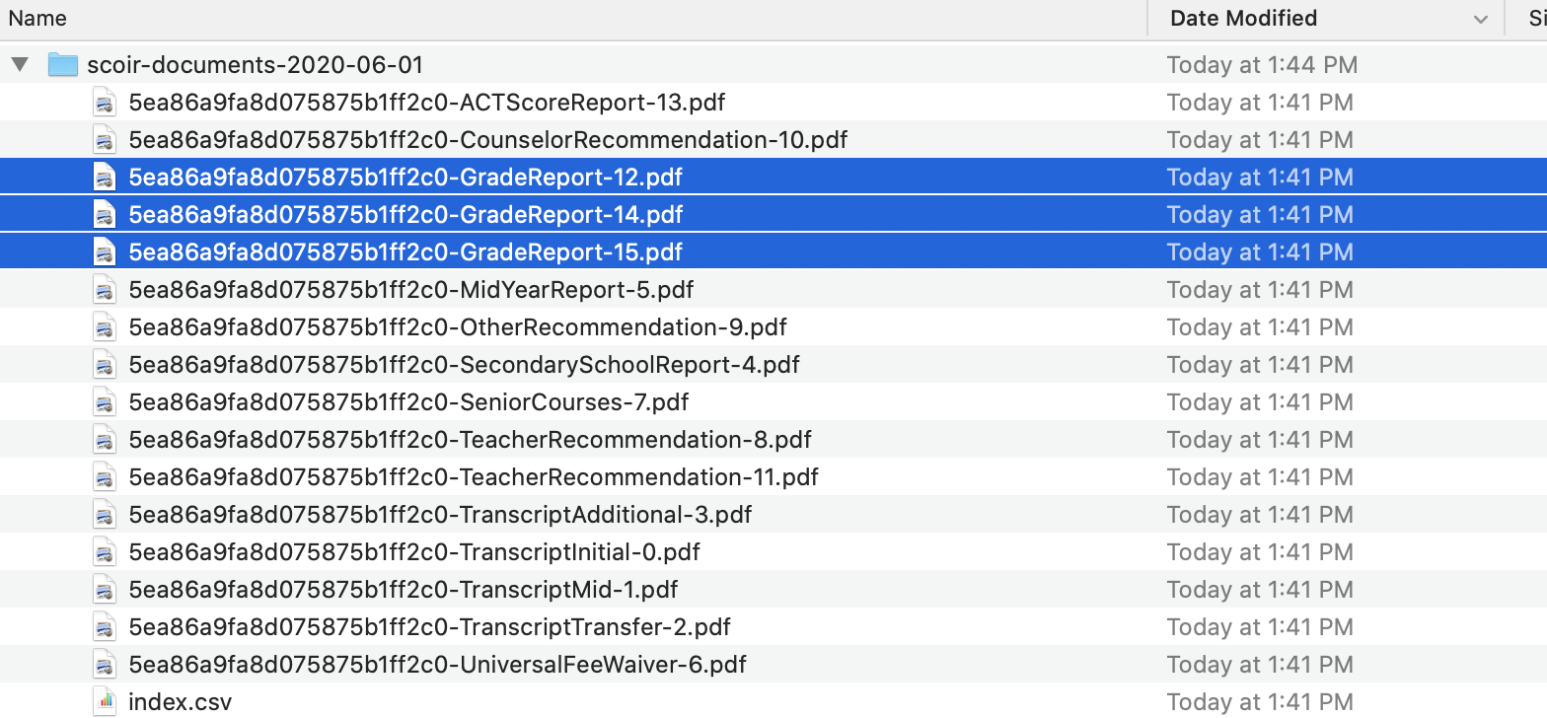This screenshot has width=1547, height=718.
Task: Collapse the scoir-documents-2020-06-01 folder disclosure triangle
Action: pyautogui.click(x=19, y=66)
